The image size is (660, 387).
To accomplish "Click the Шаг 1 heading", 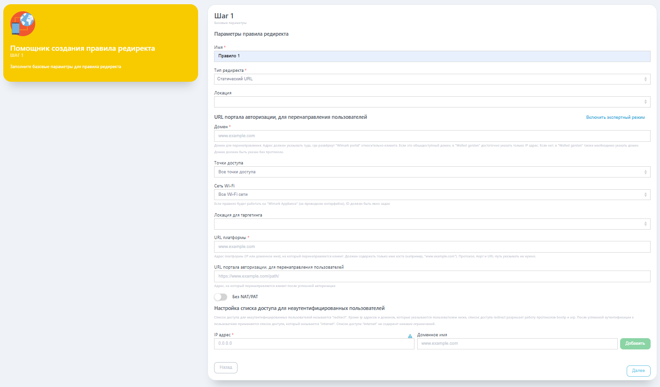I will click(224, 16).
